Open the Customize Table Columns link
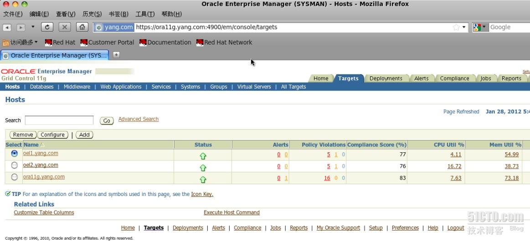Screen dimensions: 530x241 click(x=44, y=212)
